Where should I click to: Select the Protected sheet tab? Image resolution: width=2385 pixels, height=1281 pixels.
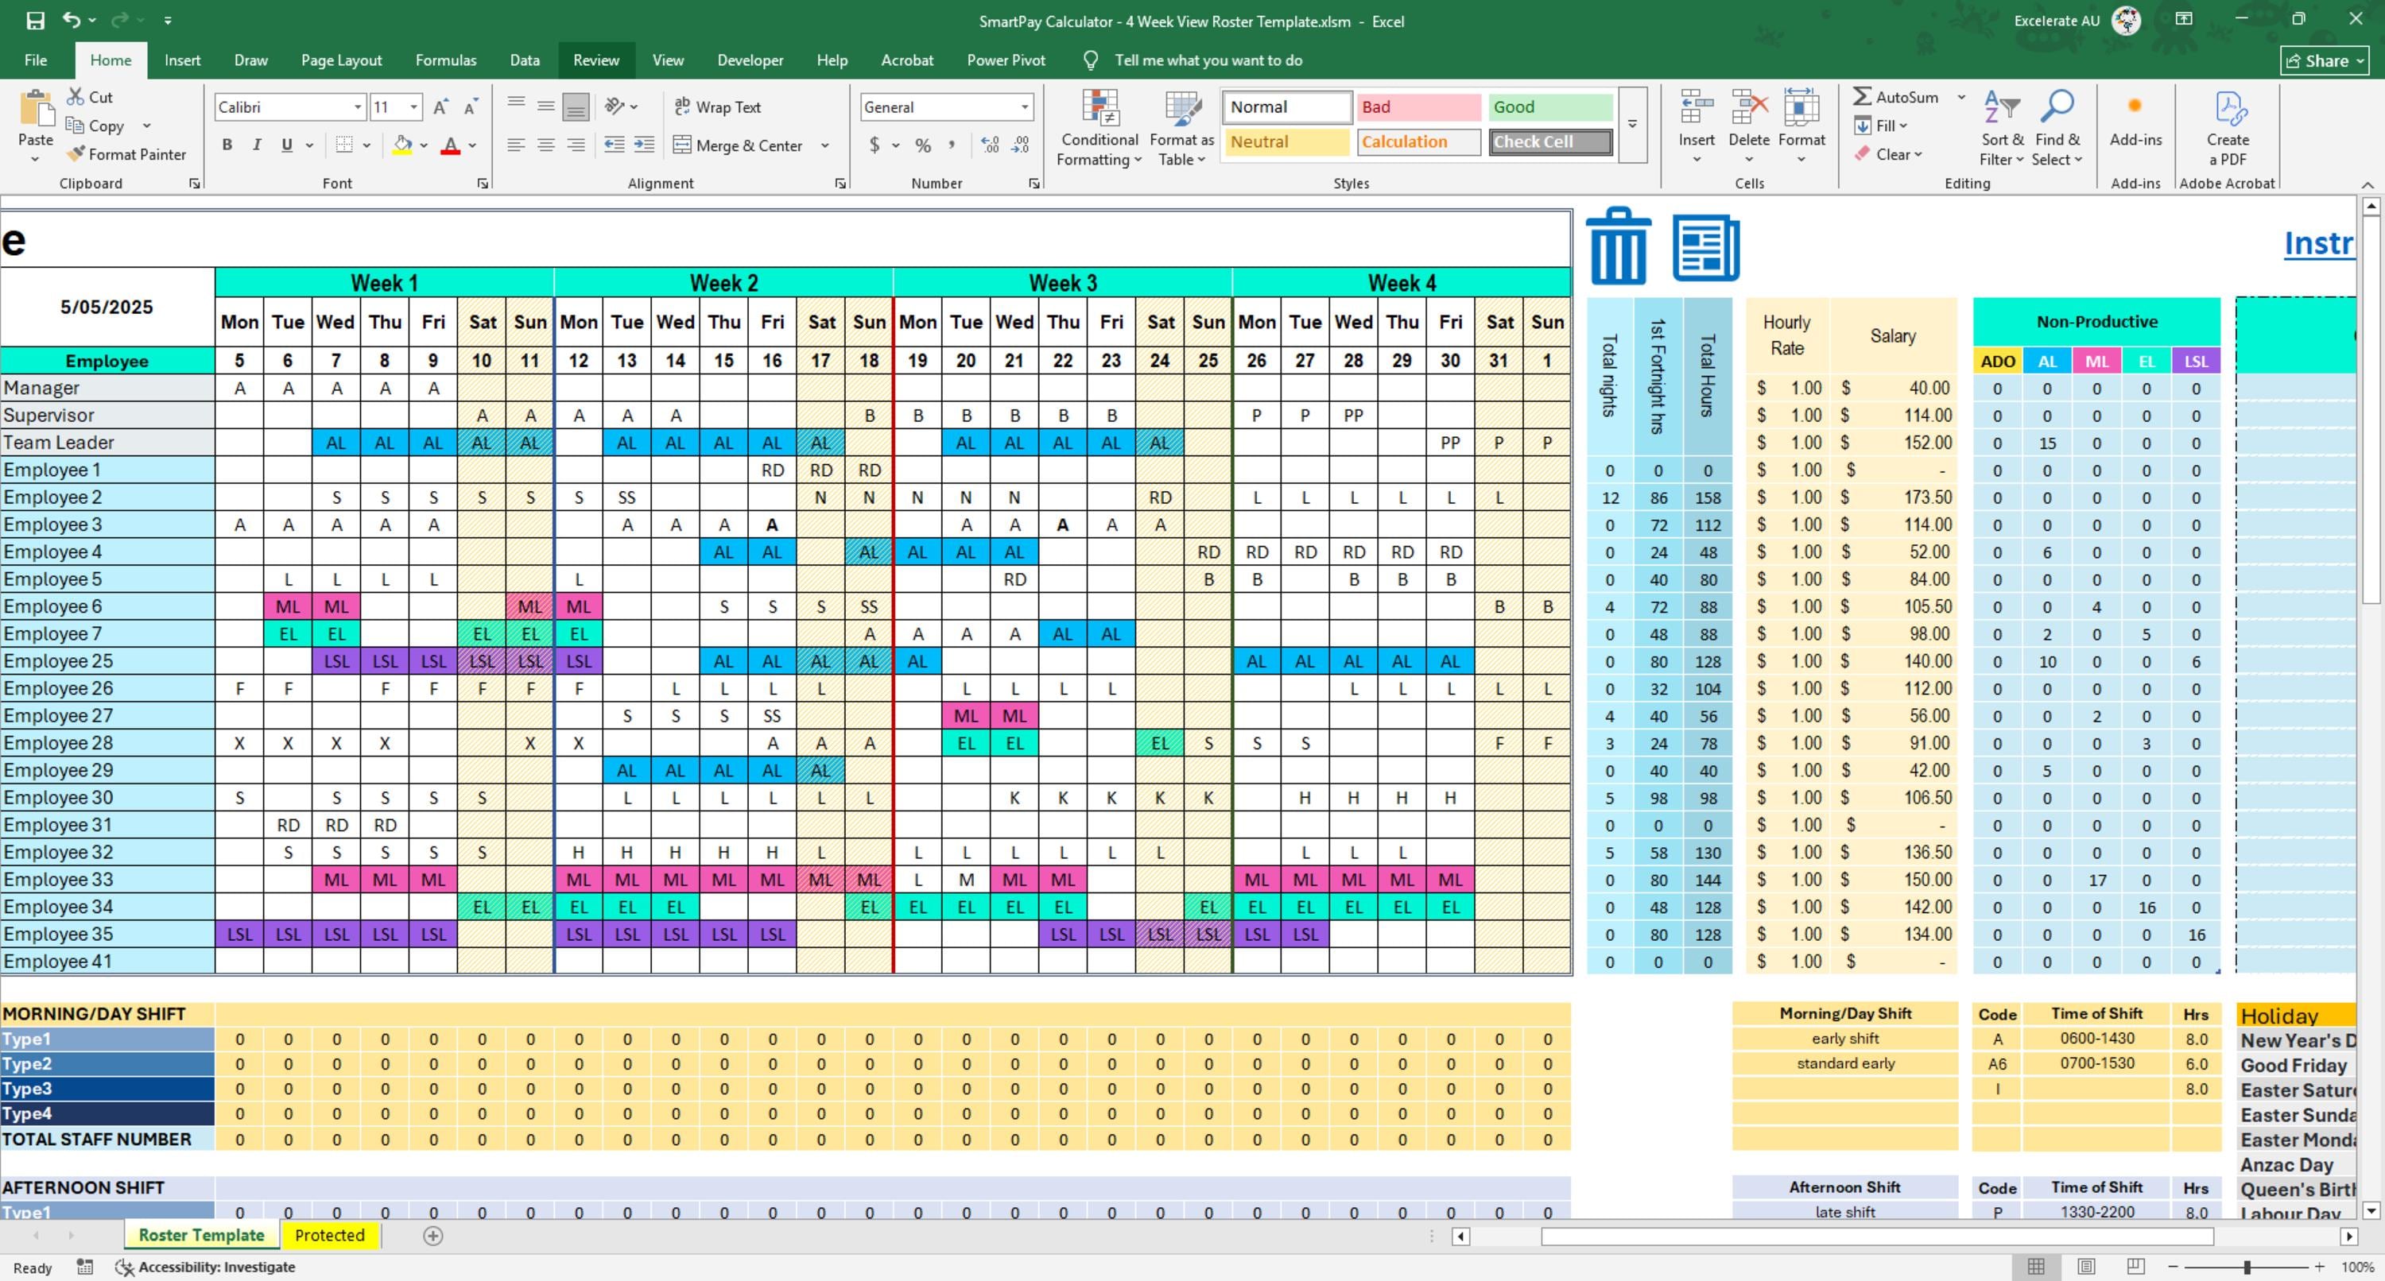330,1235
